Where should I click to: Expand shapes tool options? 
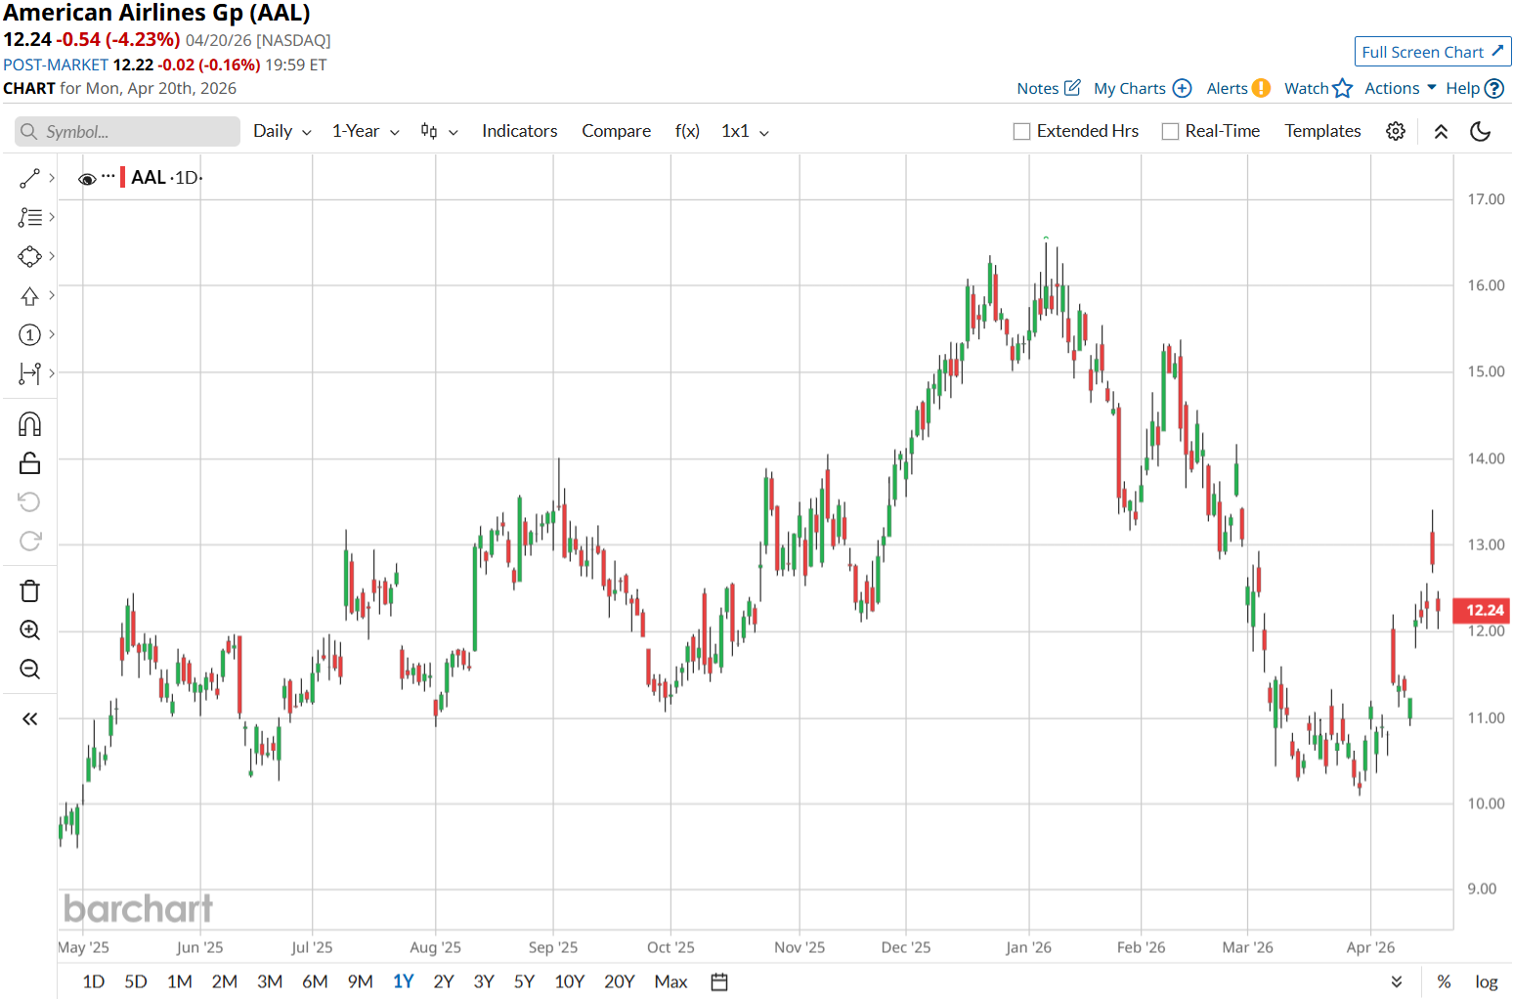pos(52,256)
